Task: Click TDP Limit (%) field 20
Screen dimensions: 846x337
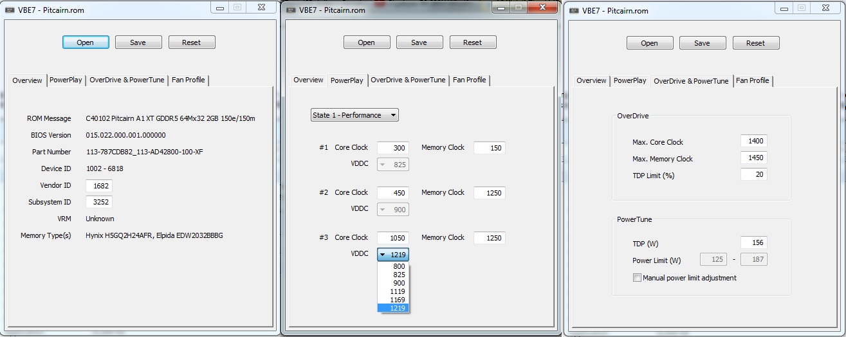Action: (754, 175)
